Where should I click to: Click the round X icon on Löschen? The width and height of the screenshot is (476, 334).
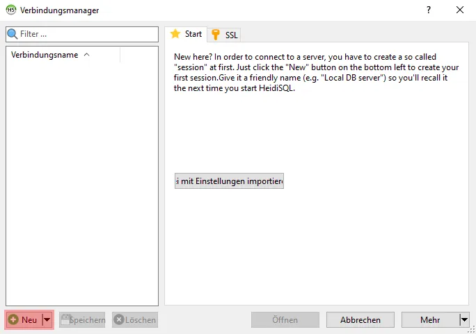tap(119, 320)
